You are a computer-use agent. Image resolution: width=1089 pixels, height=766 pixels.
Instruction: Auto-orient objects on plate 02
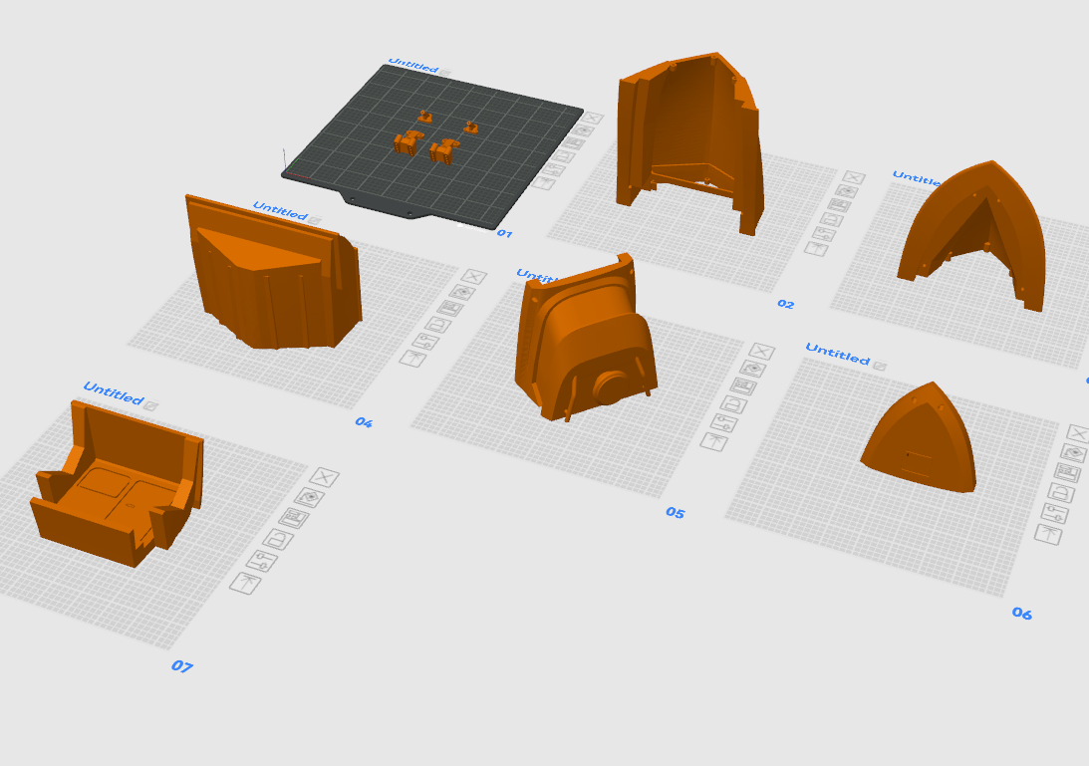pyautogui.click(x=846, y=191)
